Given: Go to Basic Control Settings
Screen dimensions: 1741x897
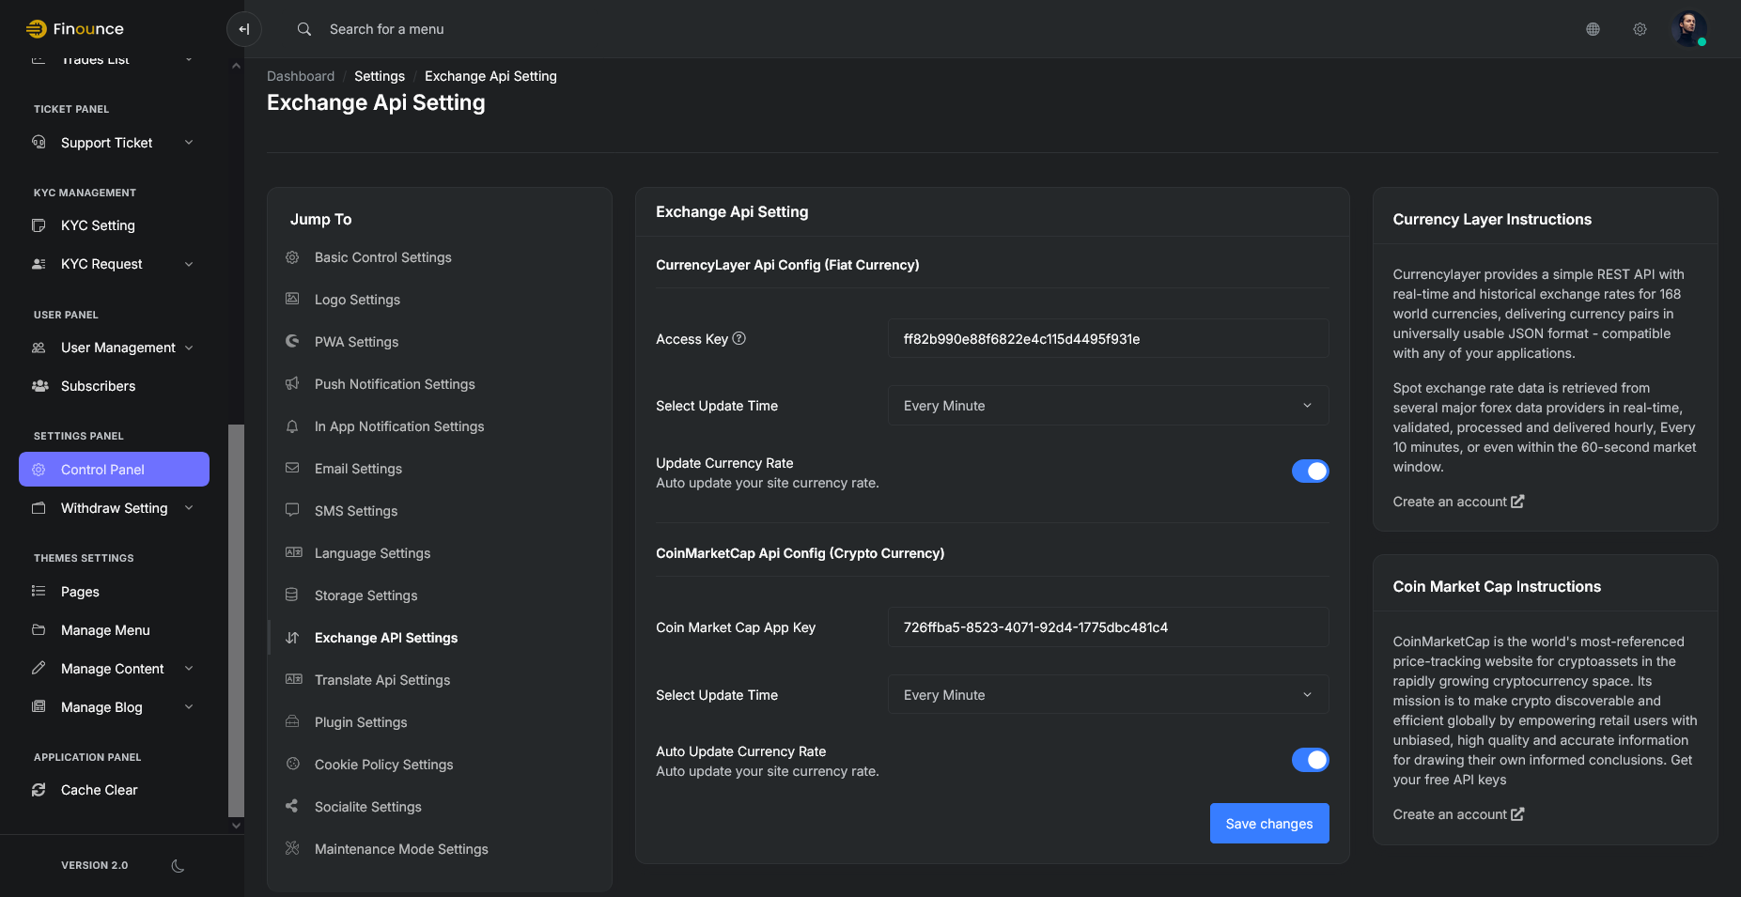Looking at the screenshot, I should coord(382,257).
